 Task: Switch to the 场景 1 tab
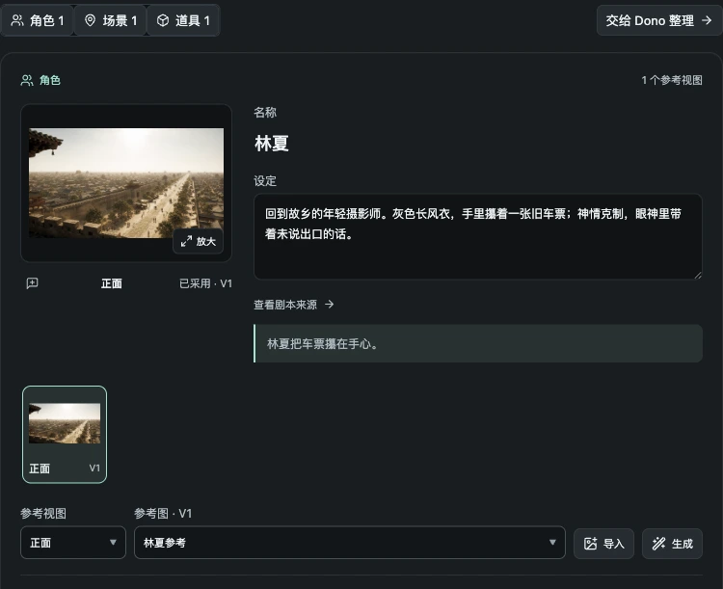110,20
